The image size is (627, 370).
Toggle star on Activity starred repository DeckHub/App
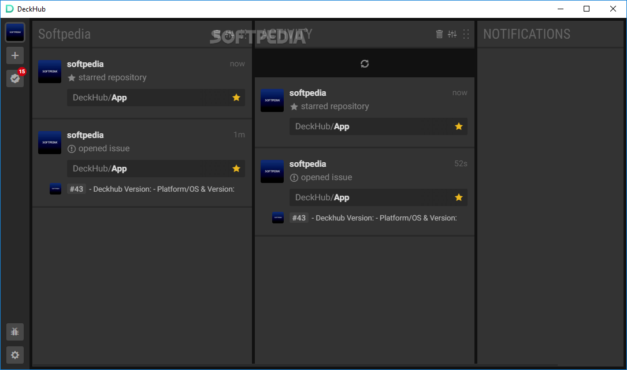pos(459,126)
